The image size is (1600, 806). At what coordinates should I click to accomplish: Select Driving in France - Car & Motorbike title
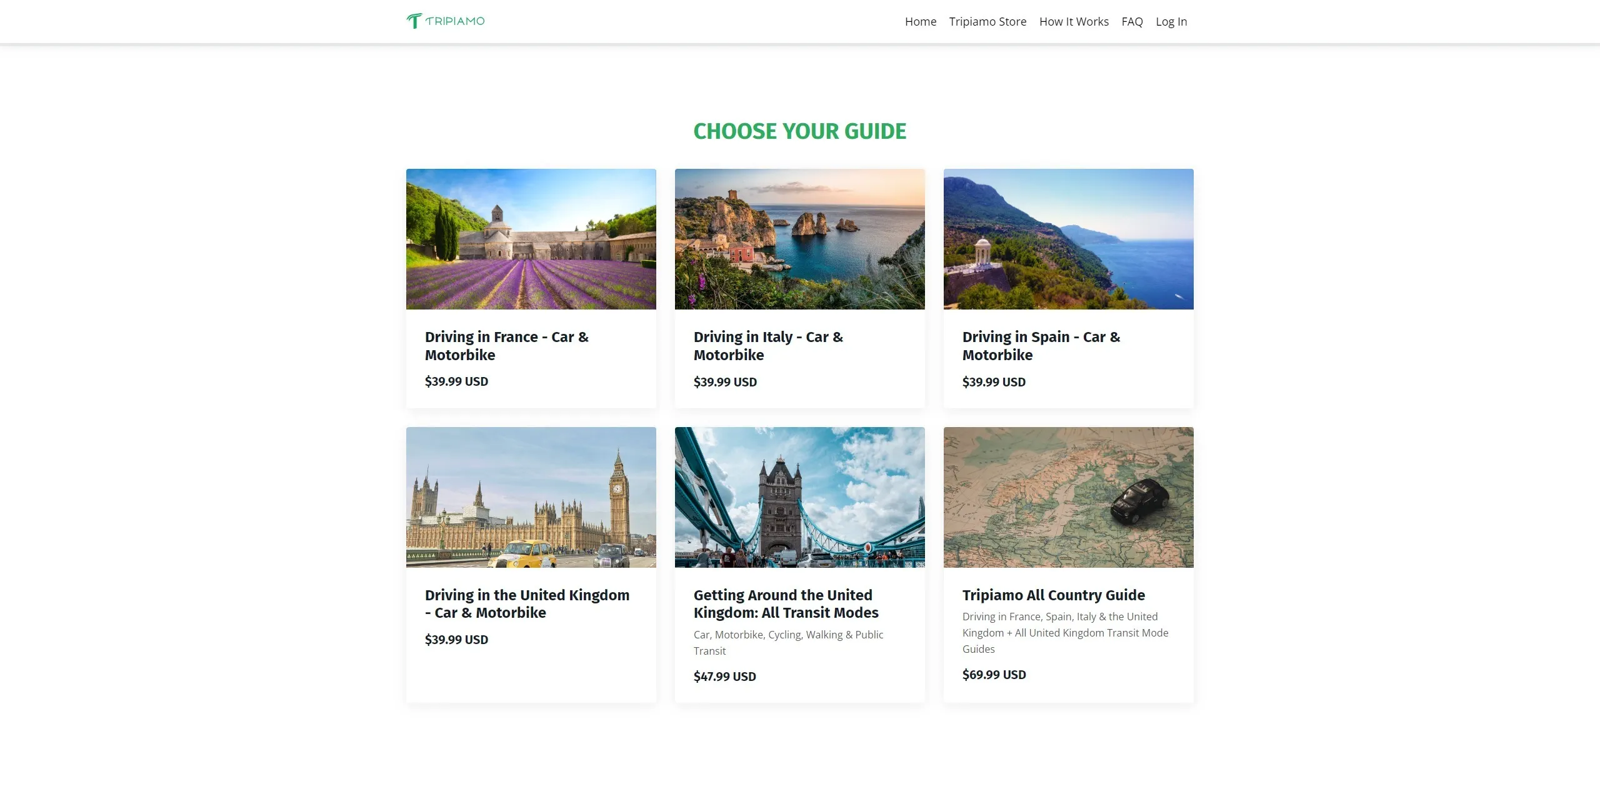507,346
